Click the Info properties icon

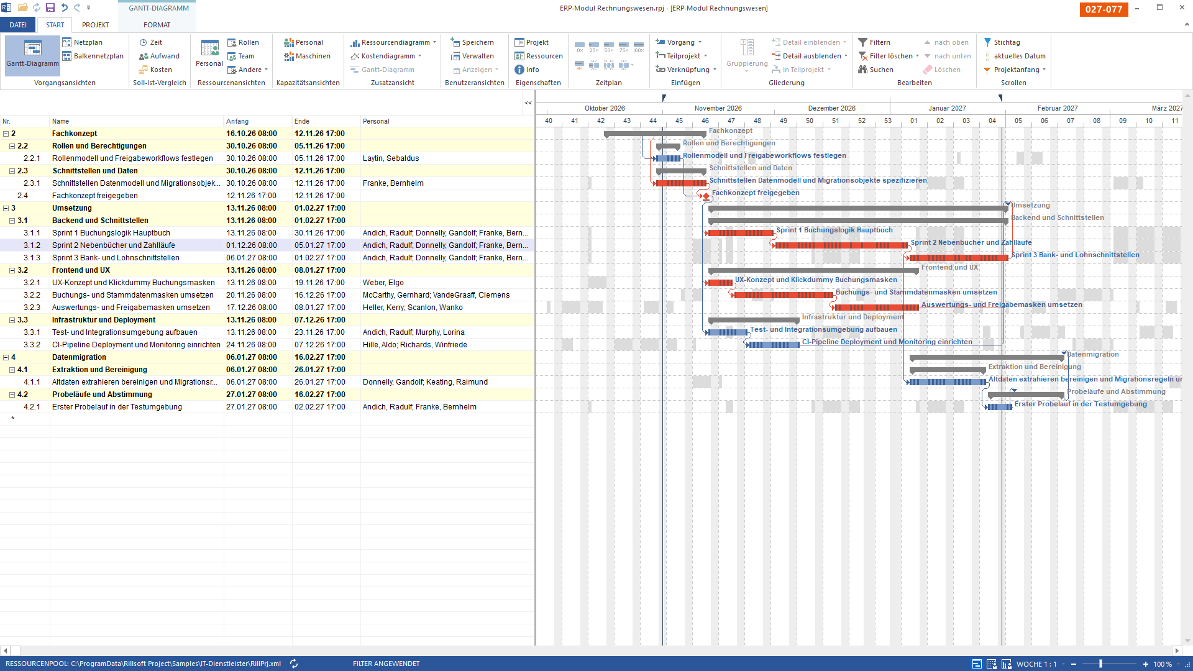tap(519, 70)
